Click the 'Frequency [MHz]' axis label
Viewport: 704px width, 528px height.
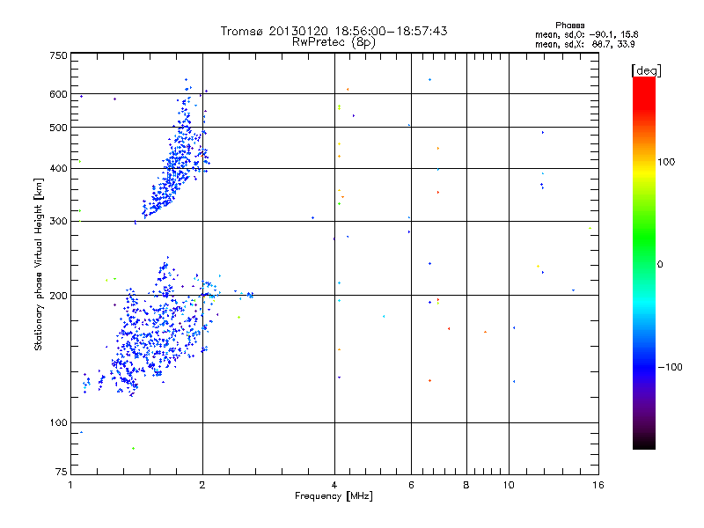tap(334, 496)
